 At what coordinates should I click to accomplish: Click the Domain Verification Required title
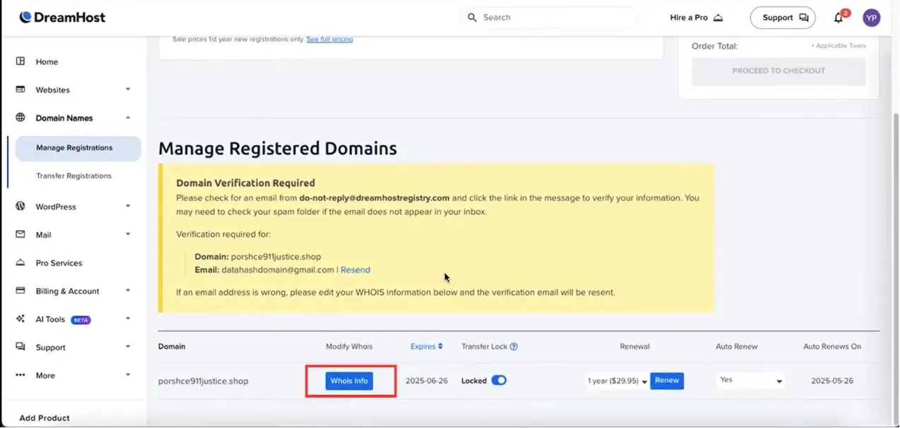(x=245, y=183)
